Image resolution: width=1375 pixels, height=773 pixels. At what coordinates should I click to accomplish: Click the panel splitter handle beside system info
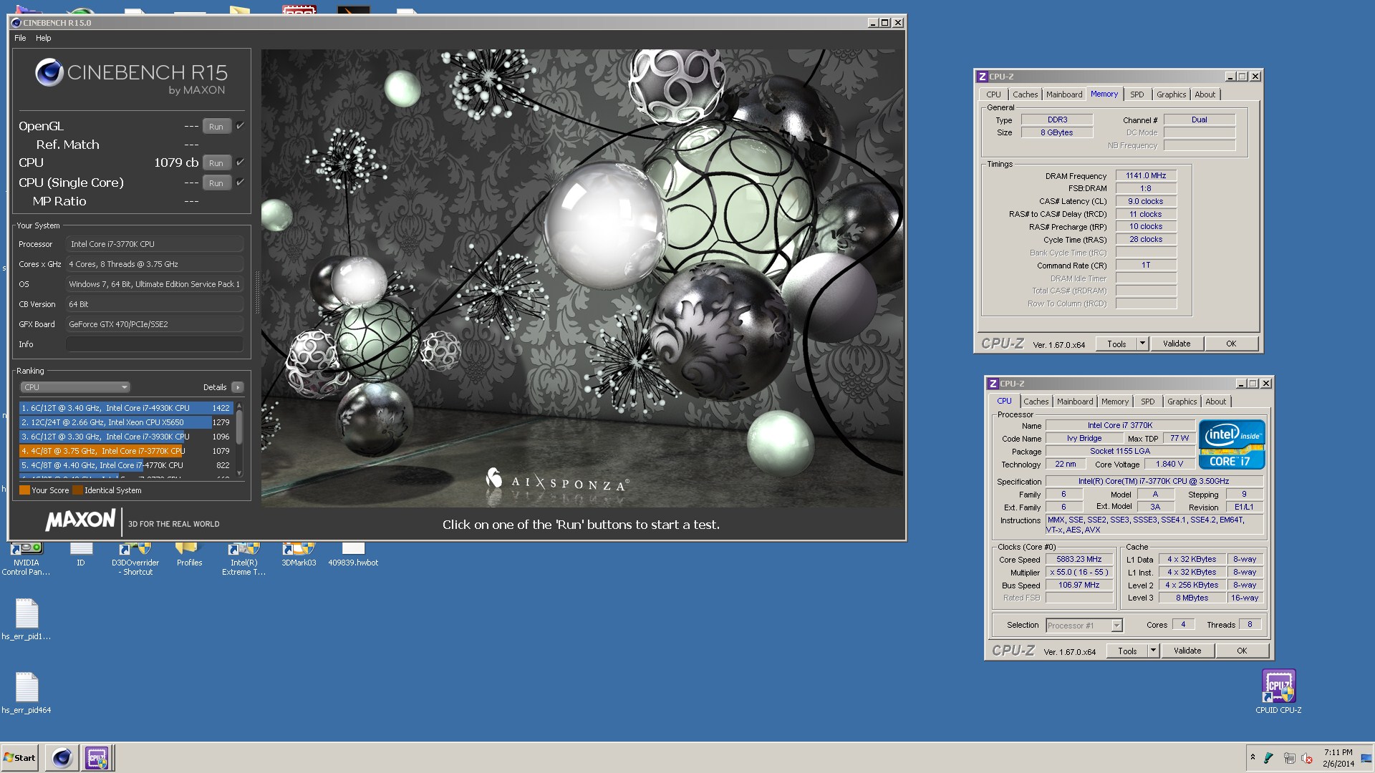click(x=256, y=293)
